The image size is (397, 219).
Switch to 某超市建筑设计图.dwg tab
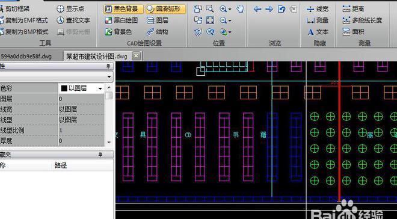point(97,56)
